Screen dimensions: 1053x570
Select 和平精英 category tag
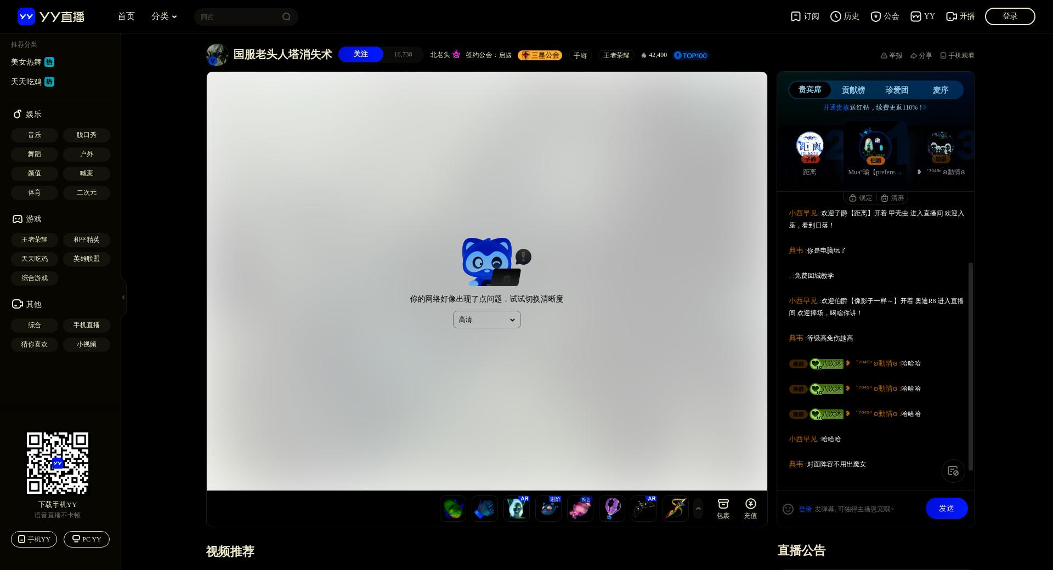87,240
